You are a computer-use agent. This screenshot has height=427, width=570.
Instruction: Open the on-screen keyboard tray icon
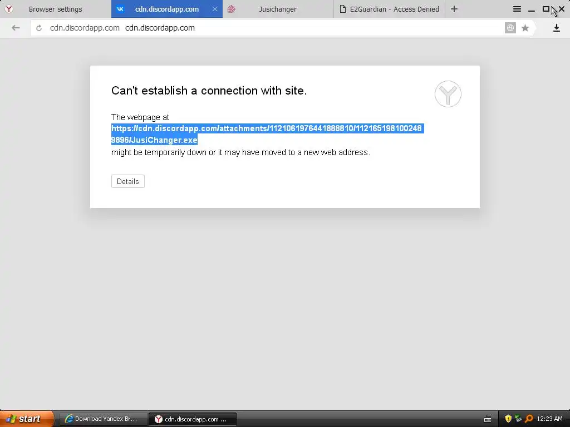click(x=488, y=419)
